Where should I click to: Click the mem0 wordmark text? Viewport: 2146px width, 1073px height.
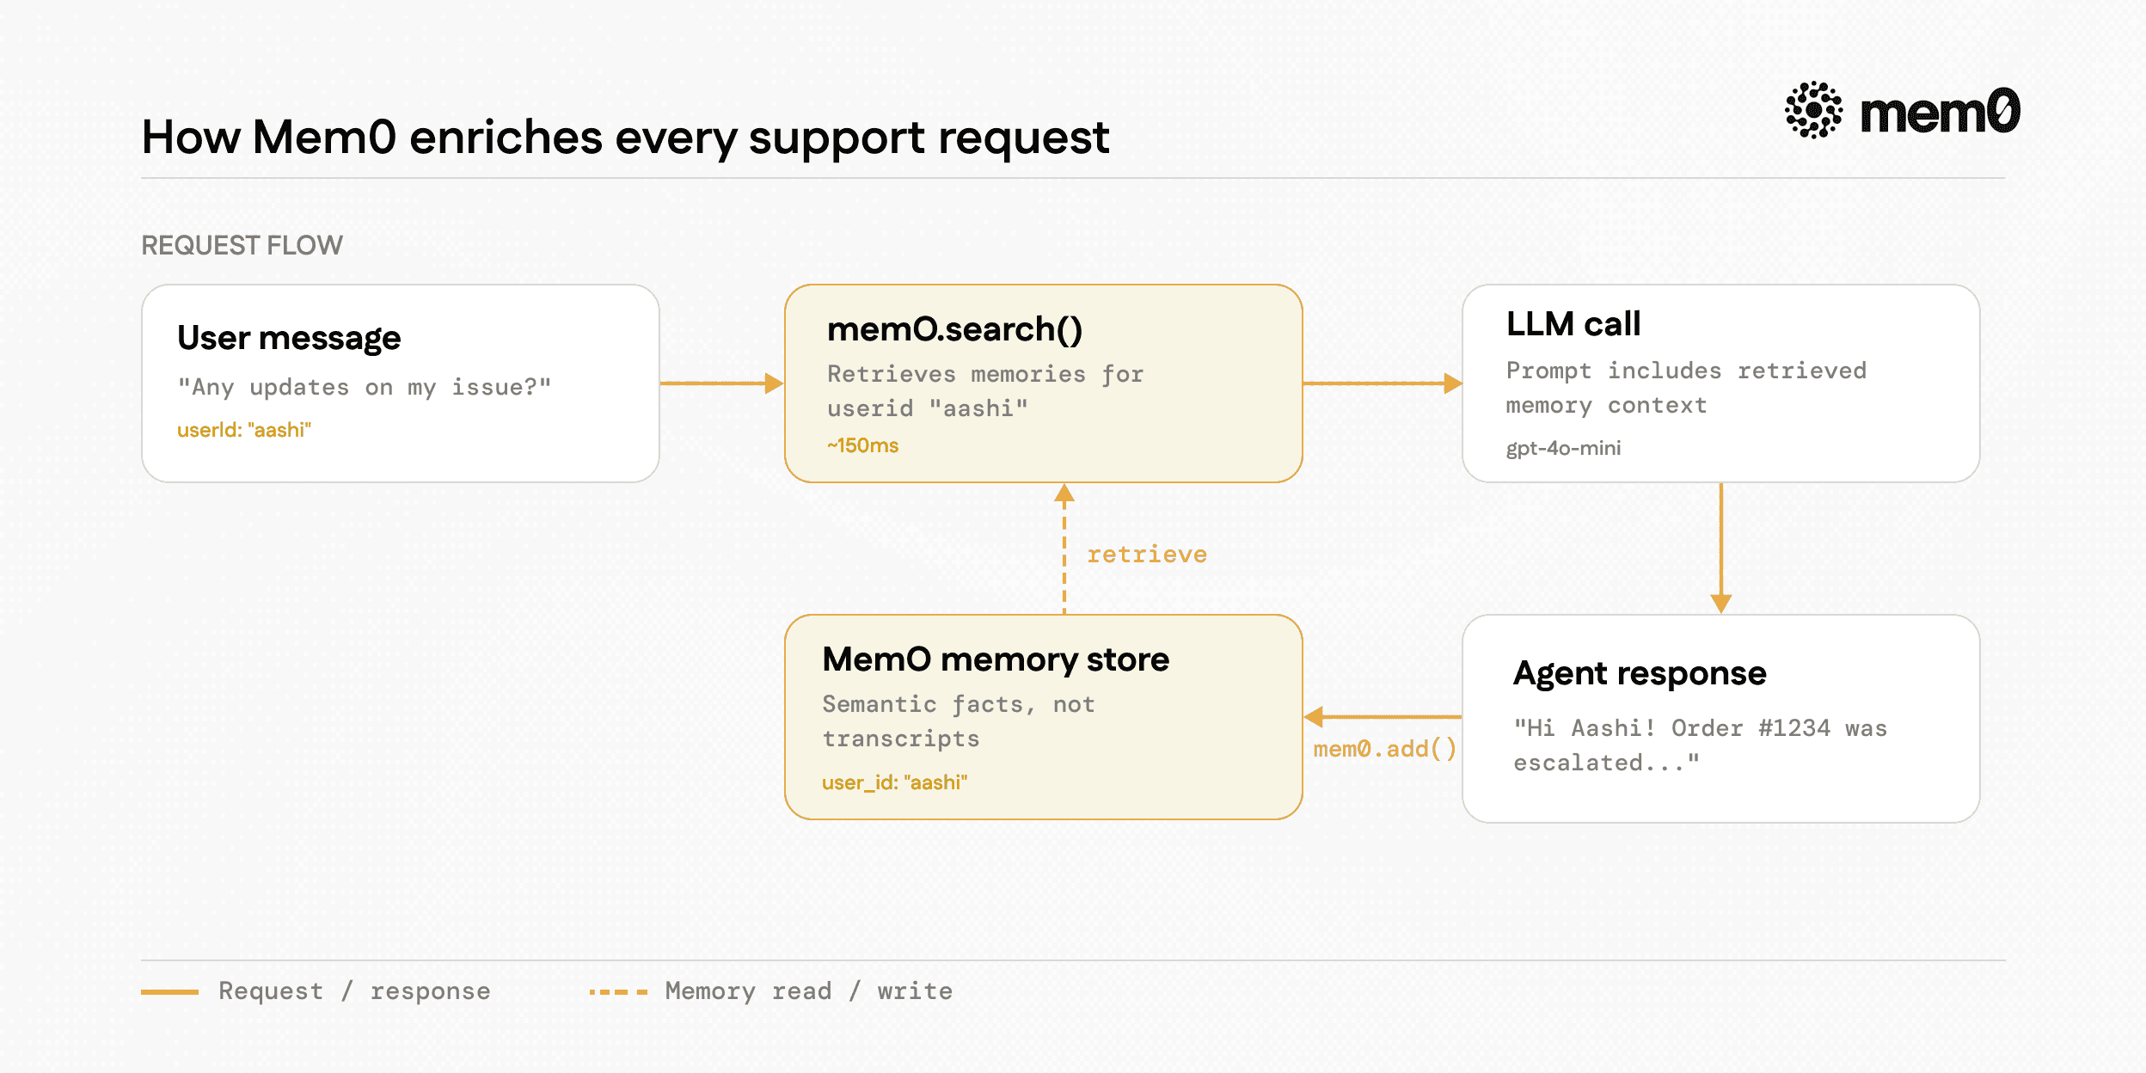click(1940, 112)
